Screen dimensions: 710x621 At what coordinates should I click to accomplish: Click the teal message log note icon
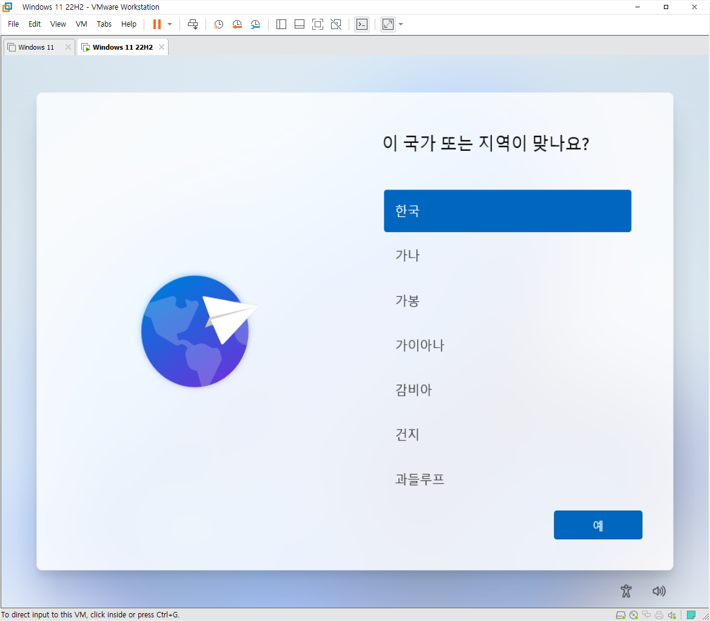click(x=691, y=615)
